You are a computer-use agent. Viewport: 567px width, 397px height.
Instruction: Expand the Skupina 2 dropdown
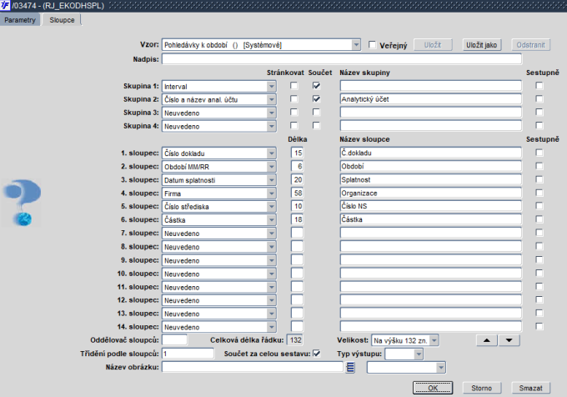click(272, 99)
